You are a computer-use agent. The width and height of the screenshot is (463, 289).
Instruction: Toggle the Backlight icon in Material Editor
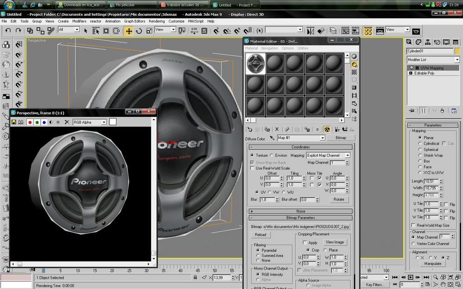click(354, 64)
